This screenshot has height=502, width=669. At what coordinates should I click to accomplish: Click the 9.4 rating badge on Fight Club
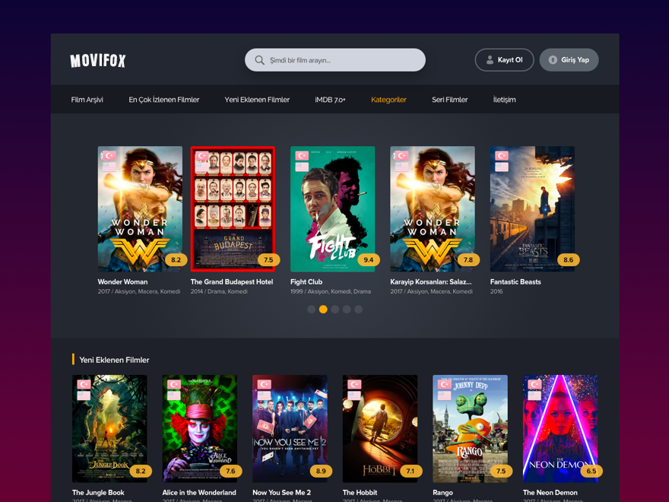[368, 259]
